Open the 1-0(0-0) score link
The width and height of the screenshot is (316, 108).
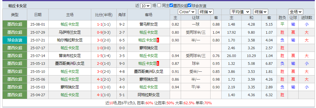pos(104,48)
